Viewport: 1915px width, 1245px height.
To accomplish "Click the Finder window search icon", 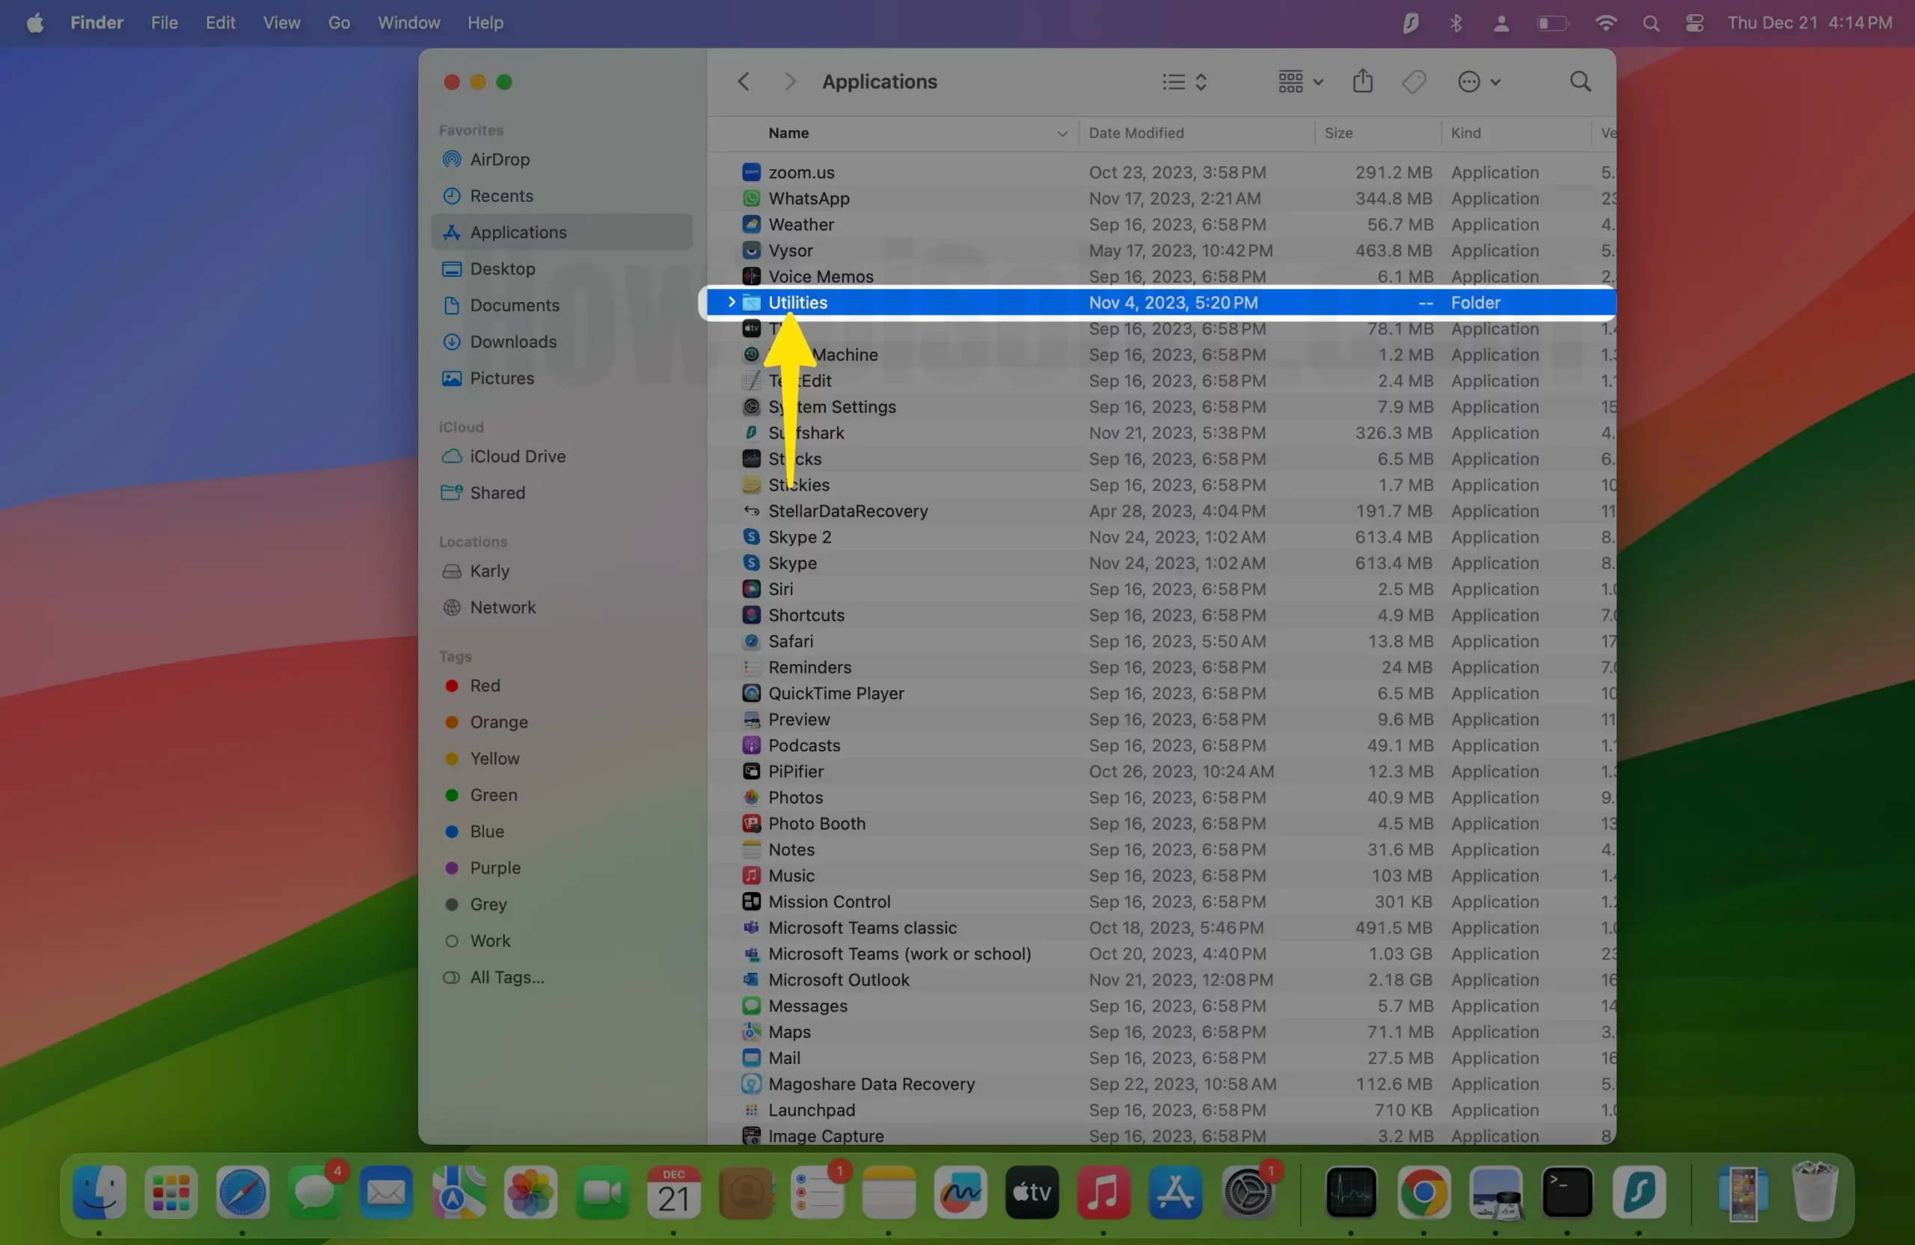I will tap(1581, 82).
